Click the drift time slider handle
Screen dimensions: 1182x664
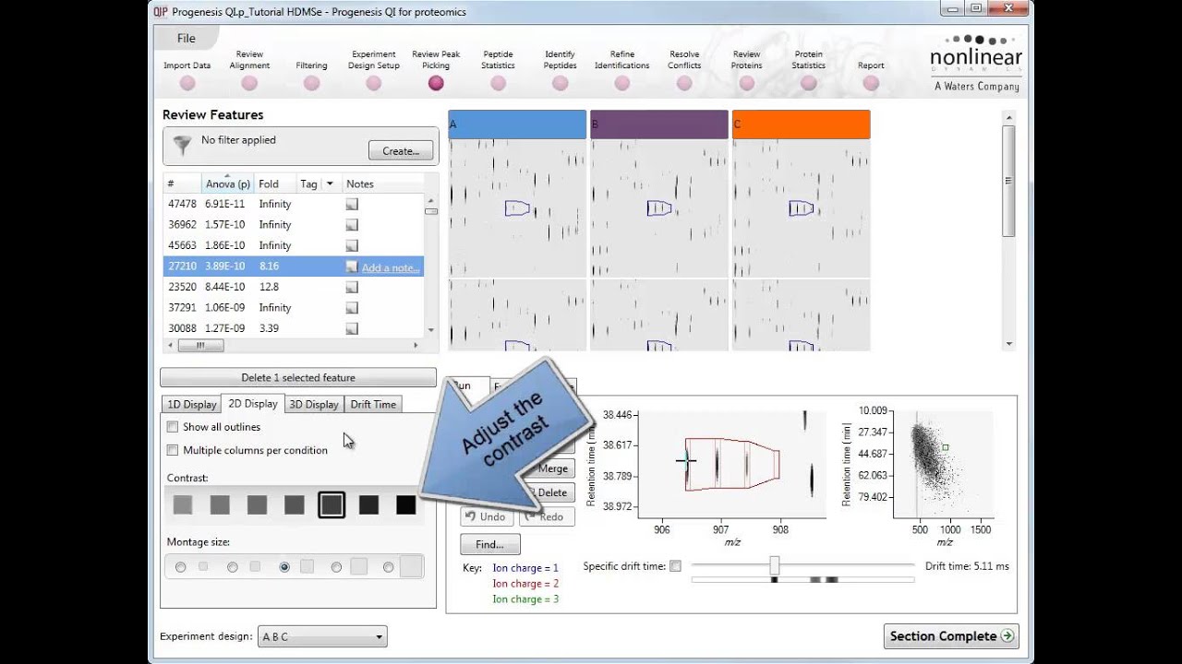(775, 565)
